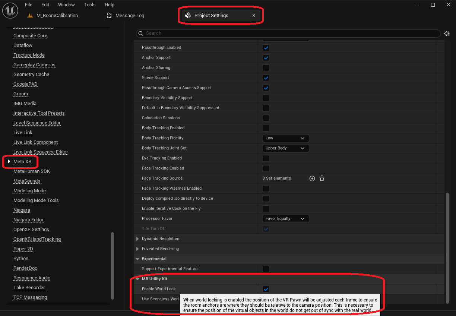Open RenderDoc settings
456x316 pixels.
pyautogui.click(x=25, y=268)
